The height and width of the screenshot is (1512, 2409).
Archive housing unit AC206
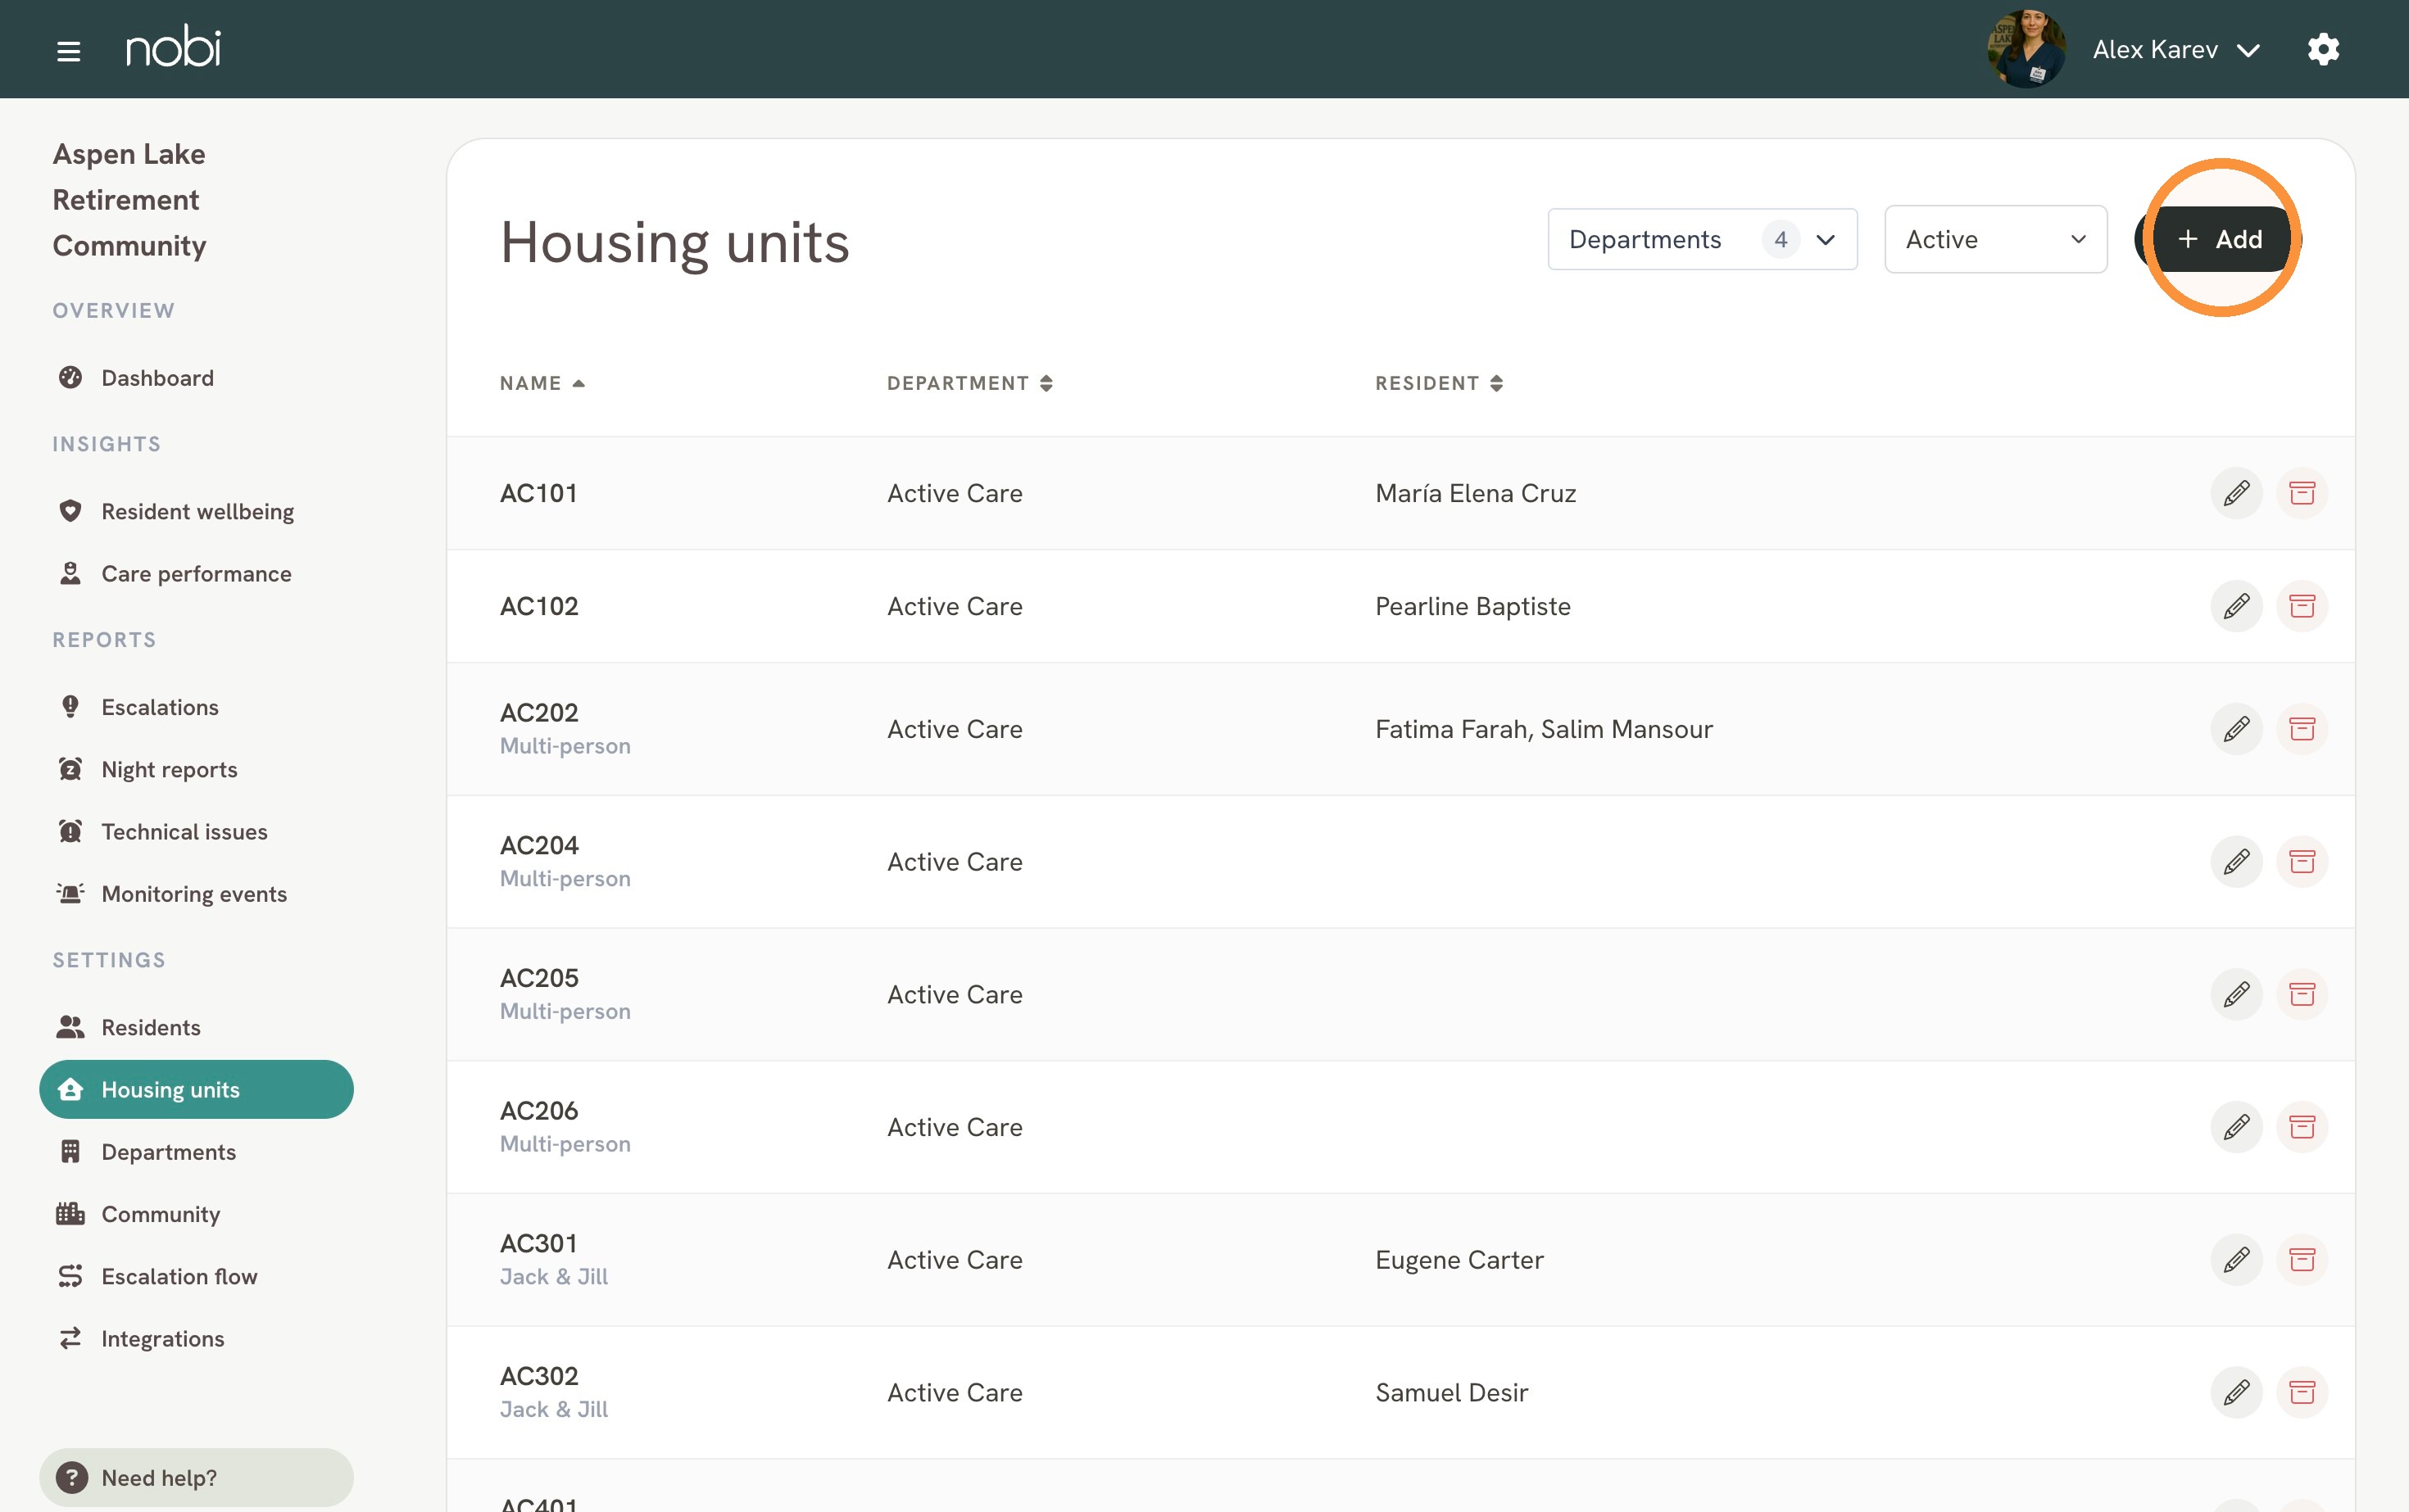click(2302, 1127)
